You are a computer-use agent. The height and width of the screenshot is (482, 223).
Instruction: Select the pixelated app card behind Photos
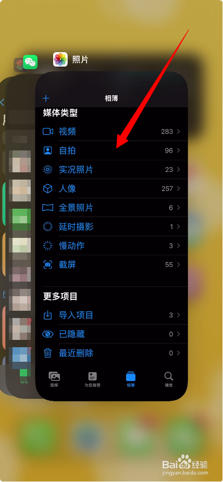click(21, 234)
